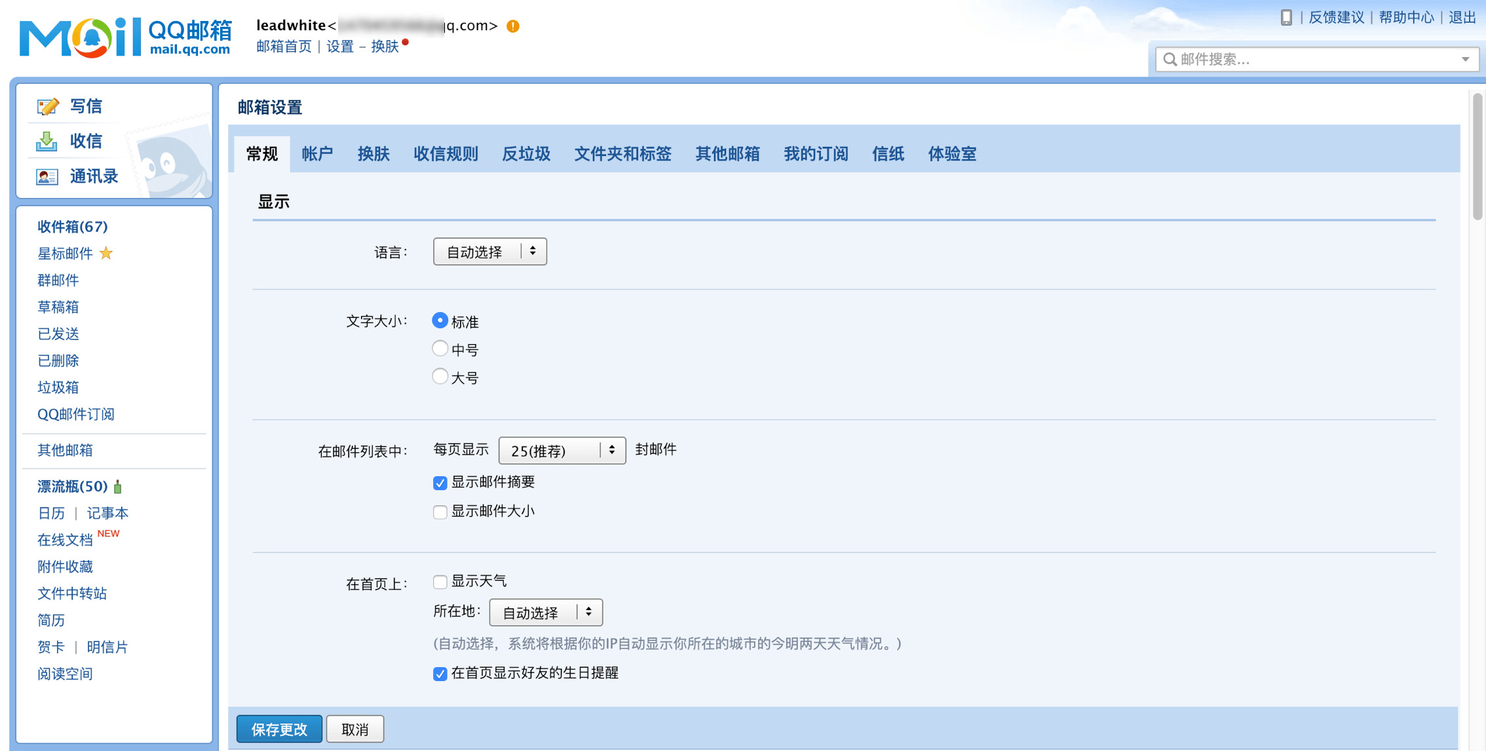Open the 通讯录 contacts icon

tap(47, 176)
